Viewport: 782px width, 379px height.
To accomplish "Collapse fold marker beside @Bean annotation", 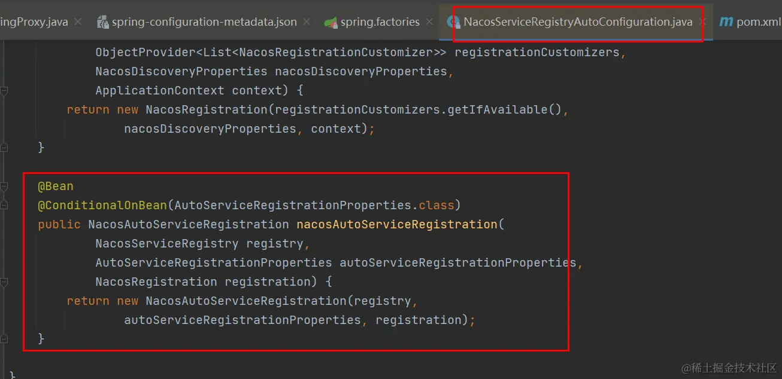I will pos(4,187).
